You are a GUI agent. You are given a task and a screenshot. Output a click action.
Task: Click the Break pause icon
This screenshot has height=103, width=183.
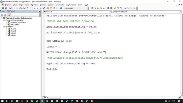click(x=37, y=8)
